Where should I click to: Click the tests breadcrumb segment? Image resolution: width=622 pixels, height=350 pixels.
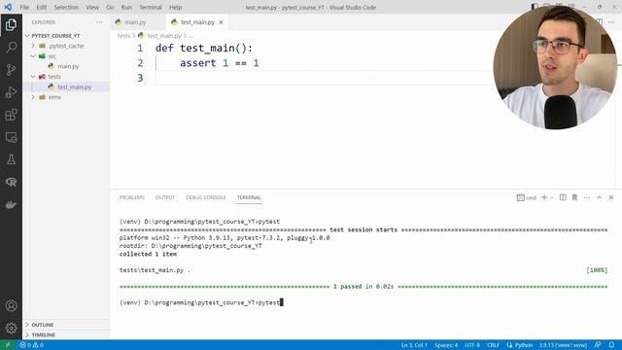coord(123,36)
